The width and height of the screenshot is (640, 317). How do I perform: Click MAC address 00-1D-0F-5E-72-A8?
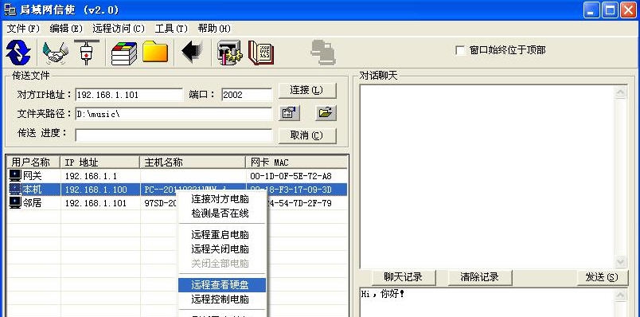pos(291,177)
